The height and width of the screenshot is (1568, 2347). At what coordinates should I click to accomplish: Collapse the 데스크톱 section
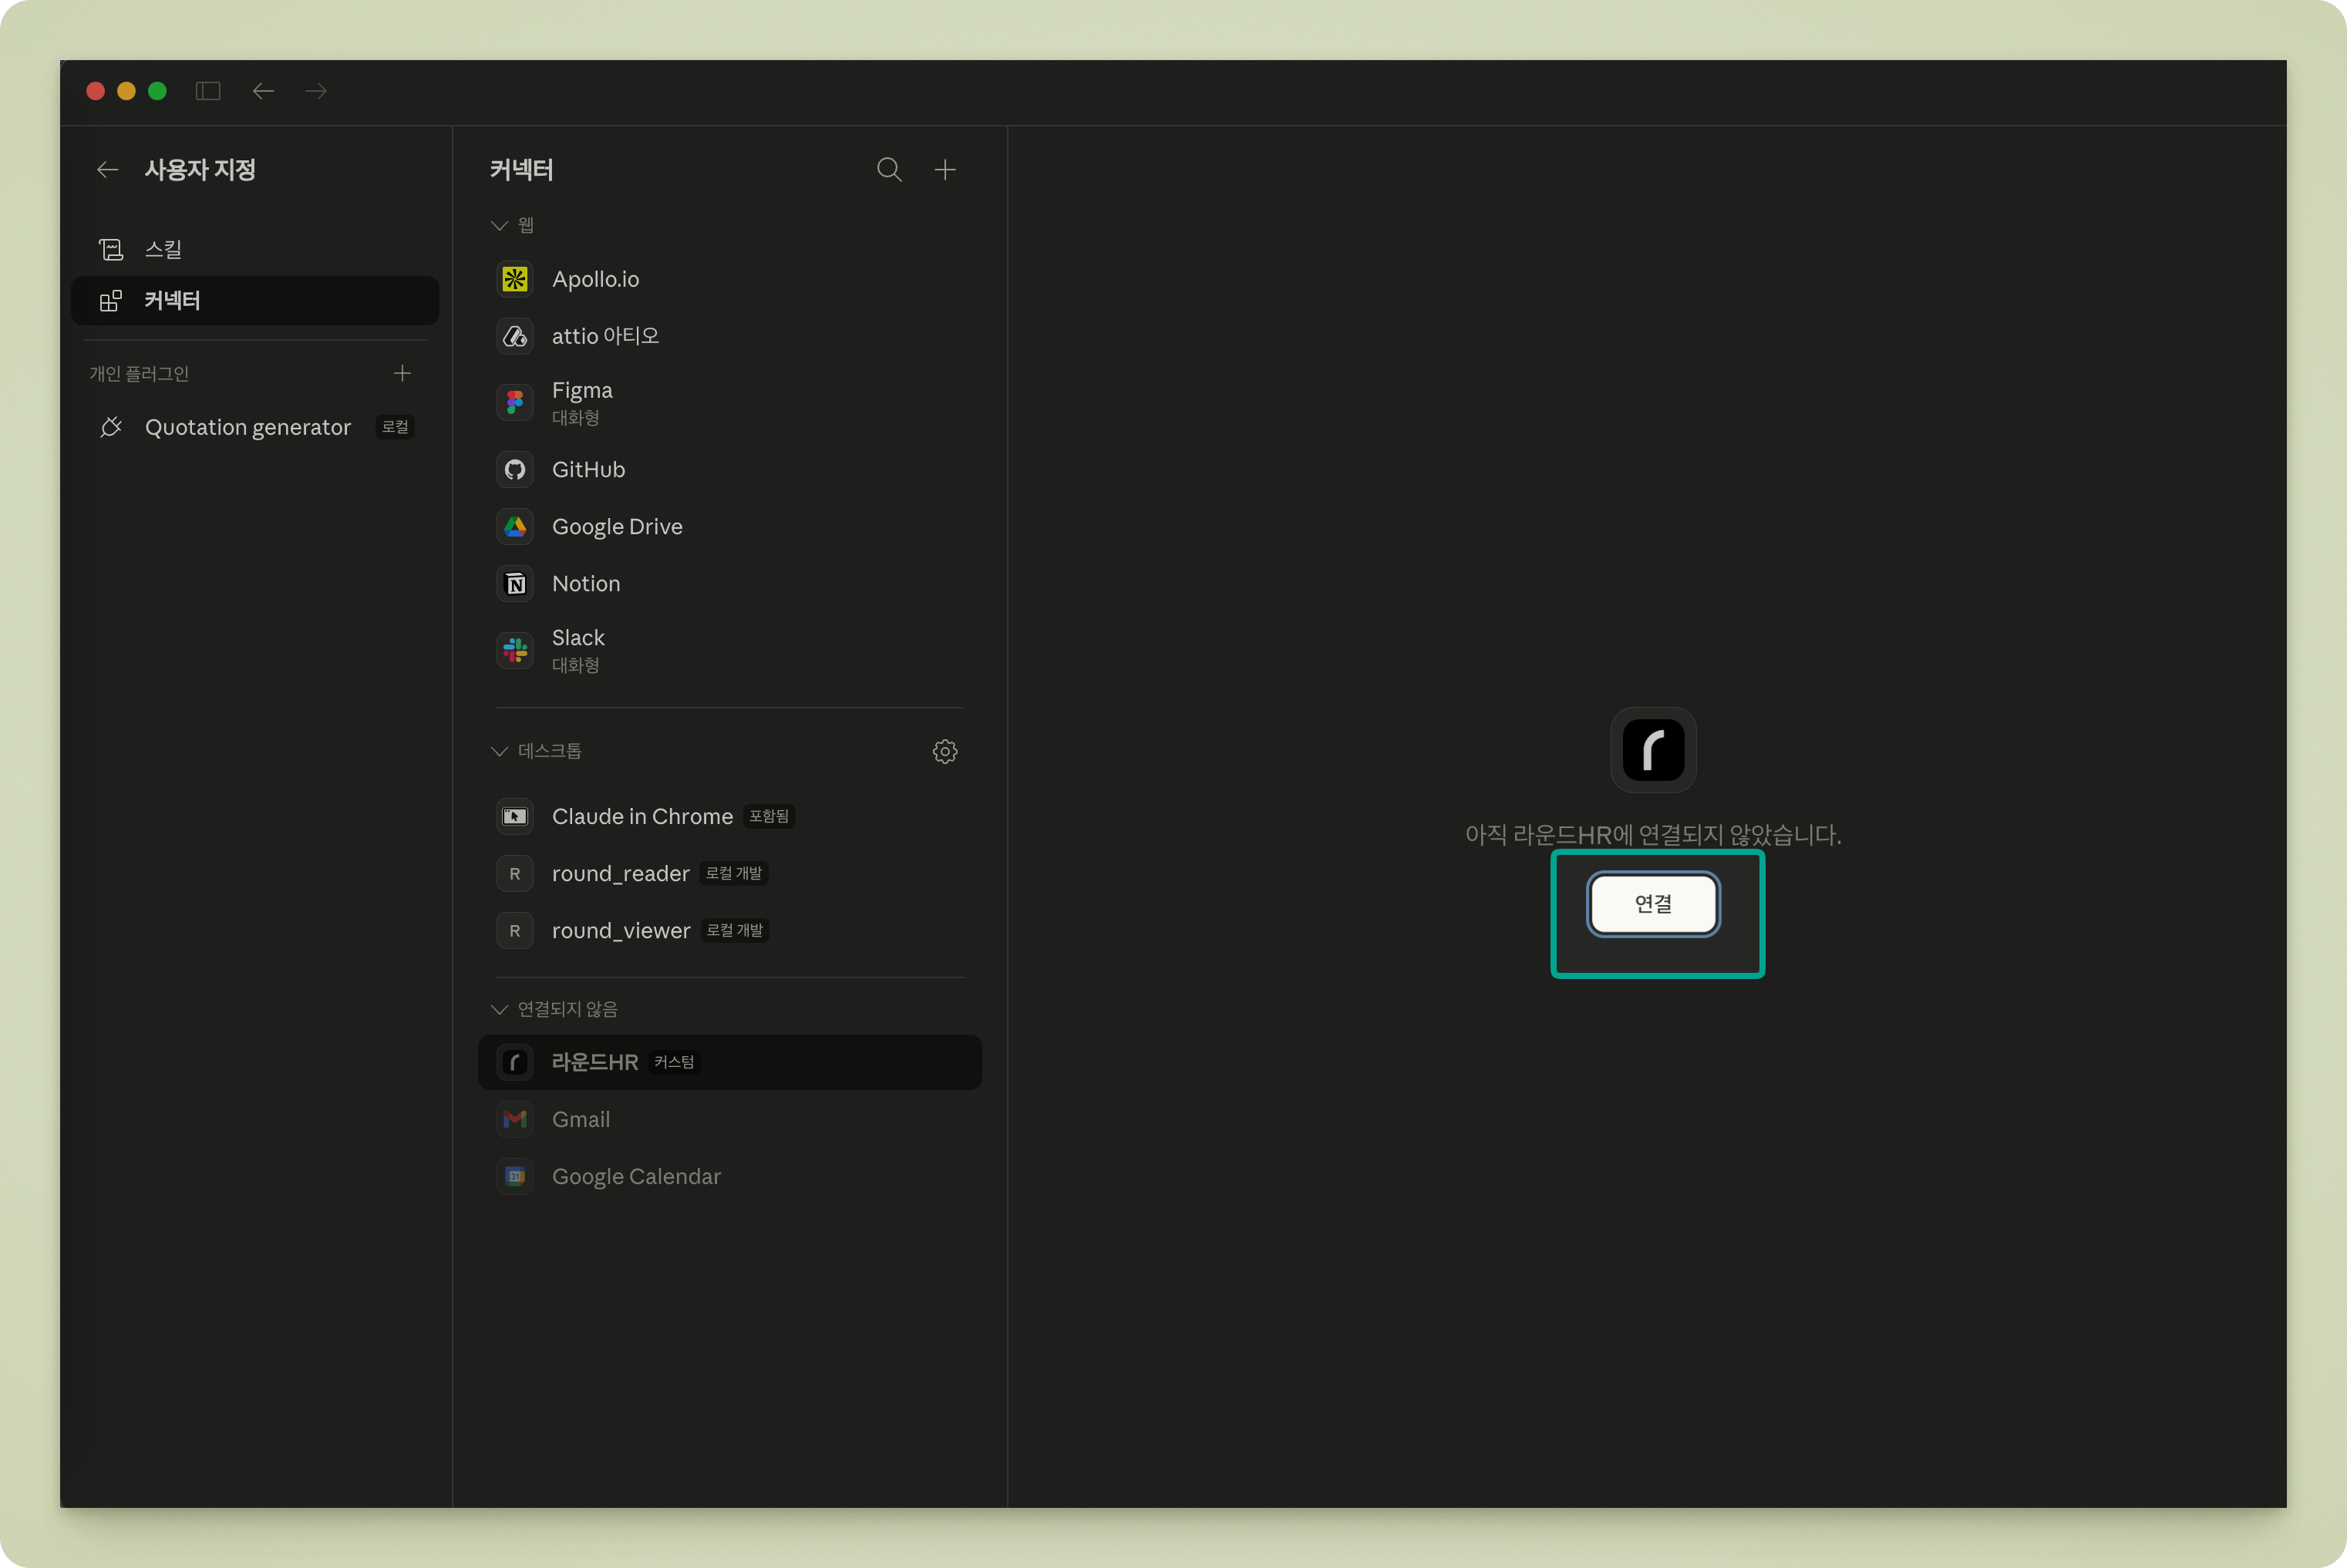click(499, 751)
